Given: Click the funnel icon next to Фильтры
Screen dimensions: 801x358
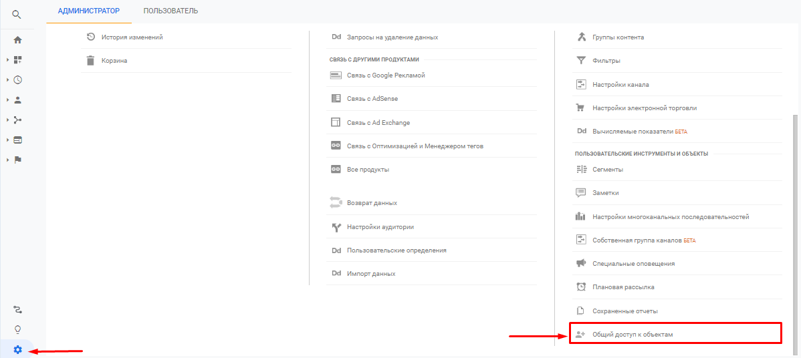Looking at the screenshot, I should click(x=581, y=61).
